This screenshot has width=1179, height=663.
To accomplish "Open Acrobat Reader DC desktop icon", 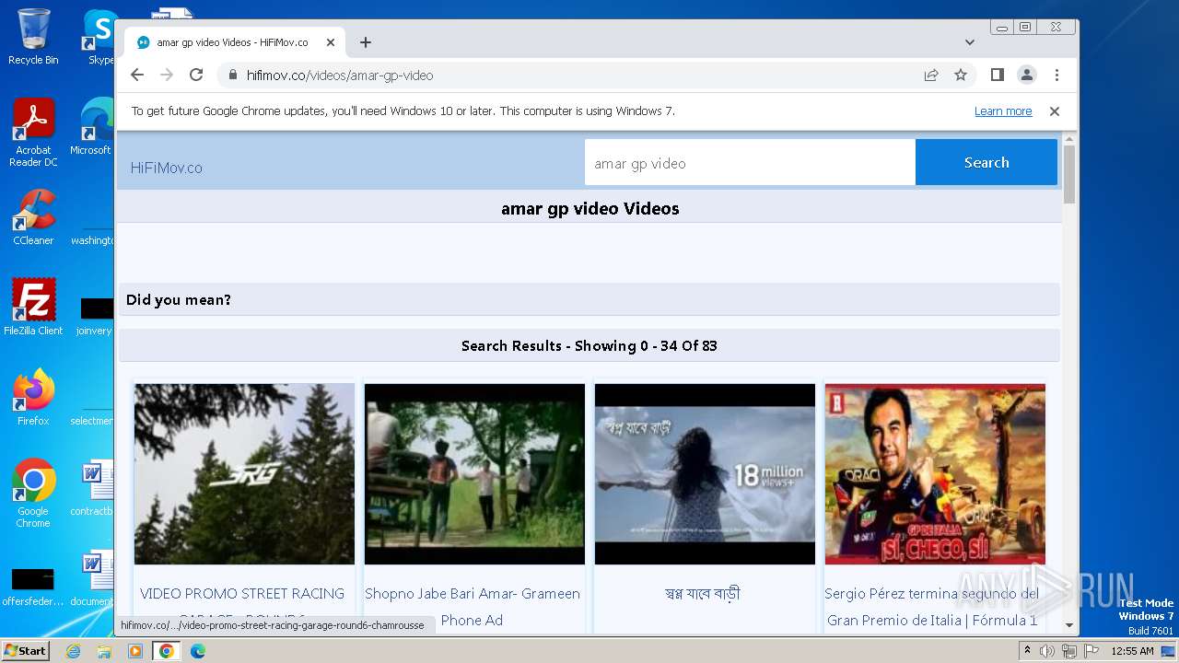I will tap(33, 133).
